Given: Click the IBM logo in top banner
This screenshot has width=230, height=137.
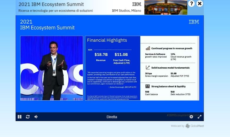Looking at the screenshot, I should pos(137,4).
